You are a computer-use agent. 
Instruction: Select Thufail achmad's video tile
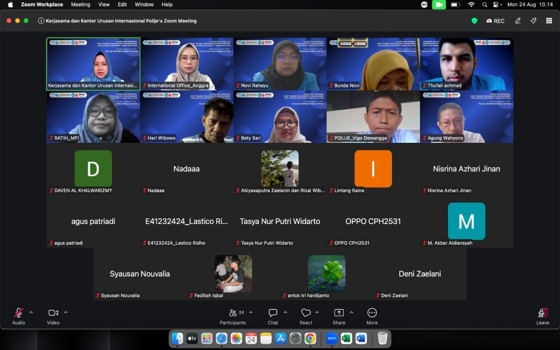tap(466, 64)
